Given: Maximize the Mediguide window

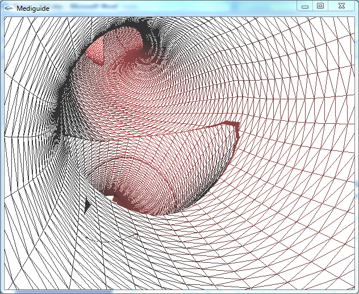Looking at the screenshot, I should coord(320,6).
